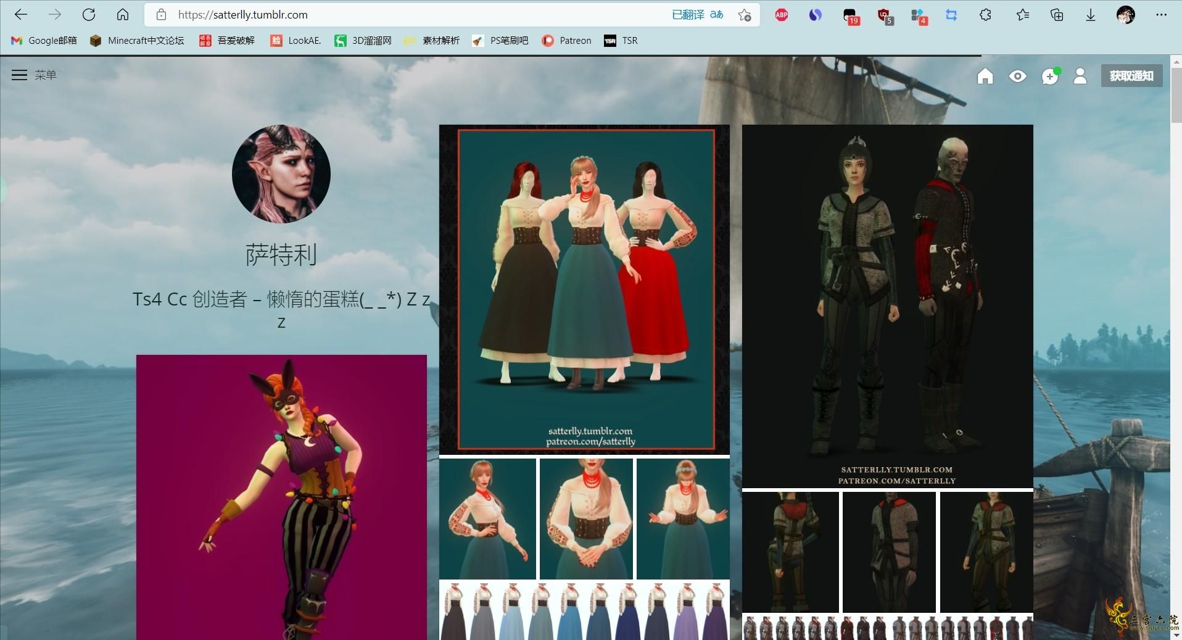Open the 菜单 hamburger menu
This screenshot has width=1182, height=640.
34,75
